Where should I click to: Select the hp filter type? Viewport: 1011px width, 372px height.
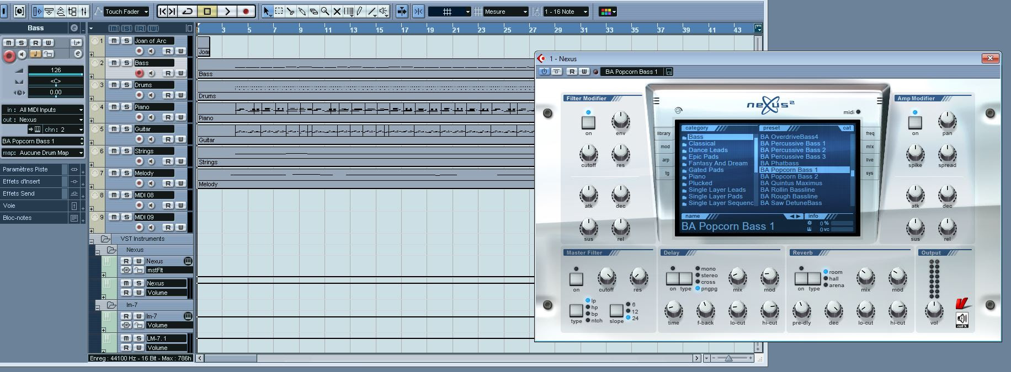pos(591,308)
